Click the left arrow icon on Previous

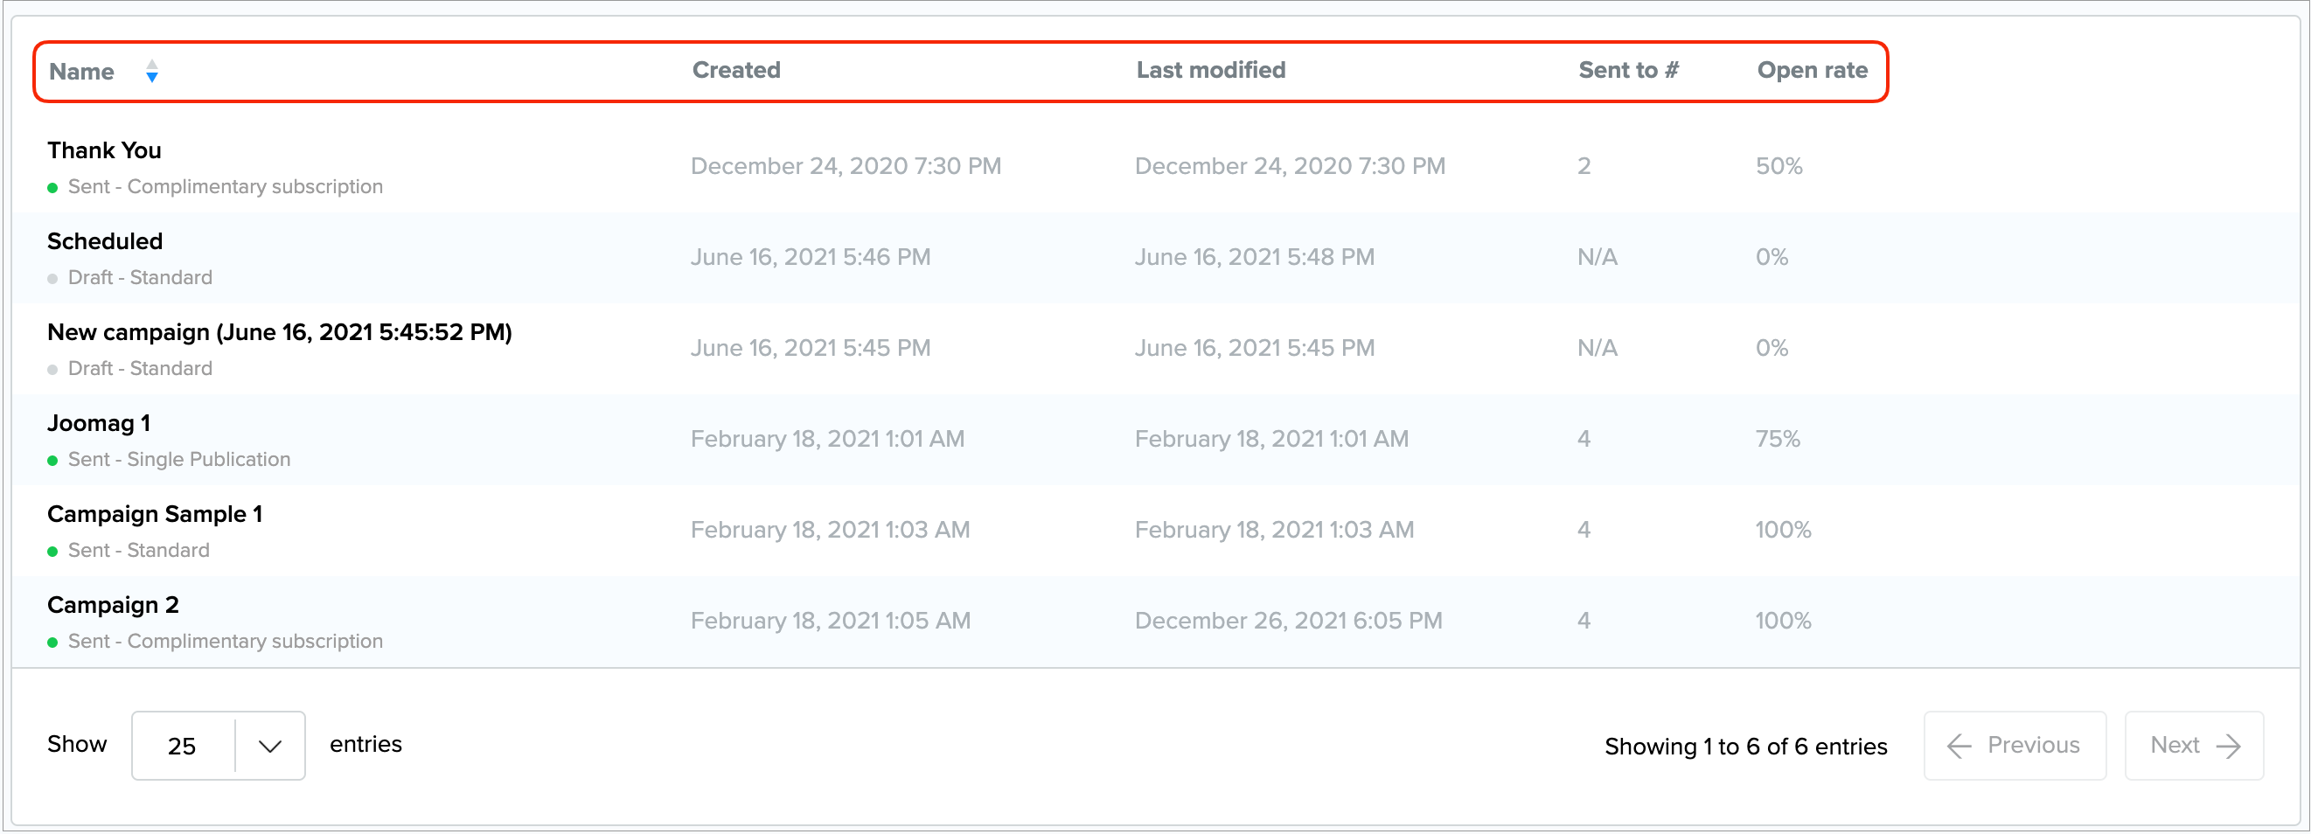[x=1959, y=746]
